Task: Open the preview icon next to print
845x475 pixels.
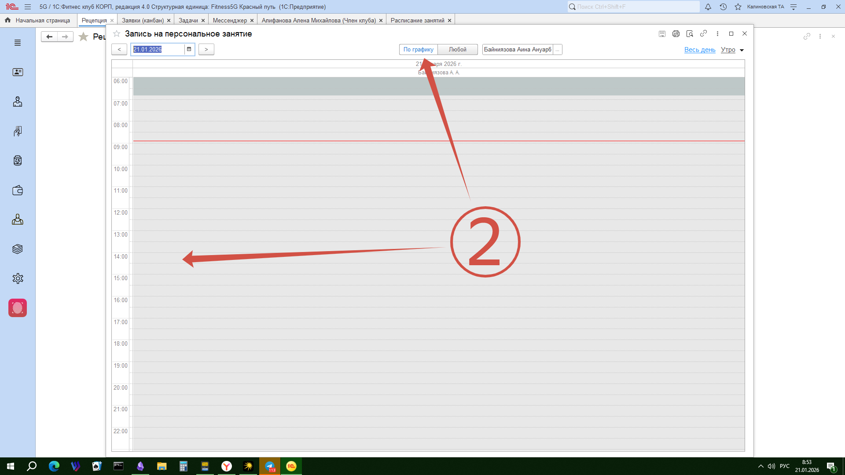Action: coord(690,34)
